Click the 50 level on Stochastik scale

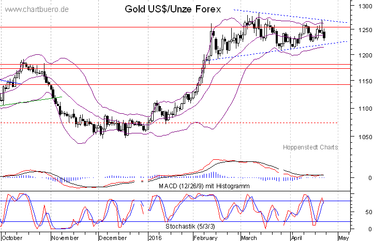point(366,212)
